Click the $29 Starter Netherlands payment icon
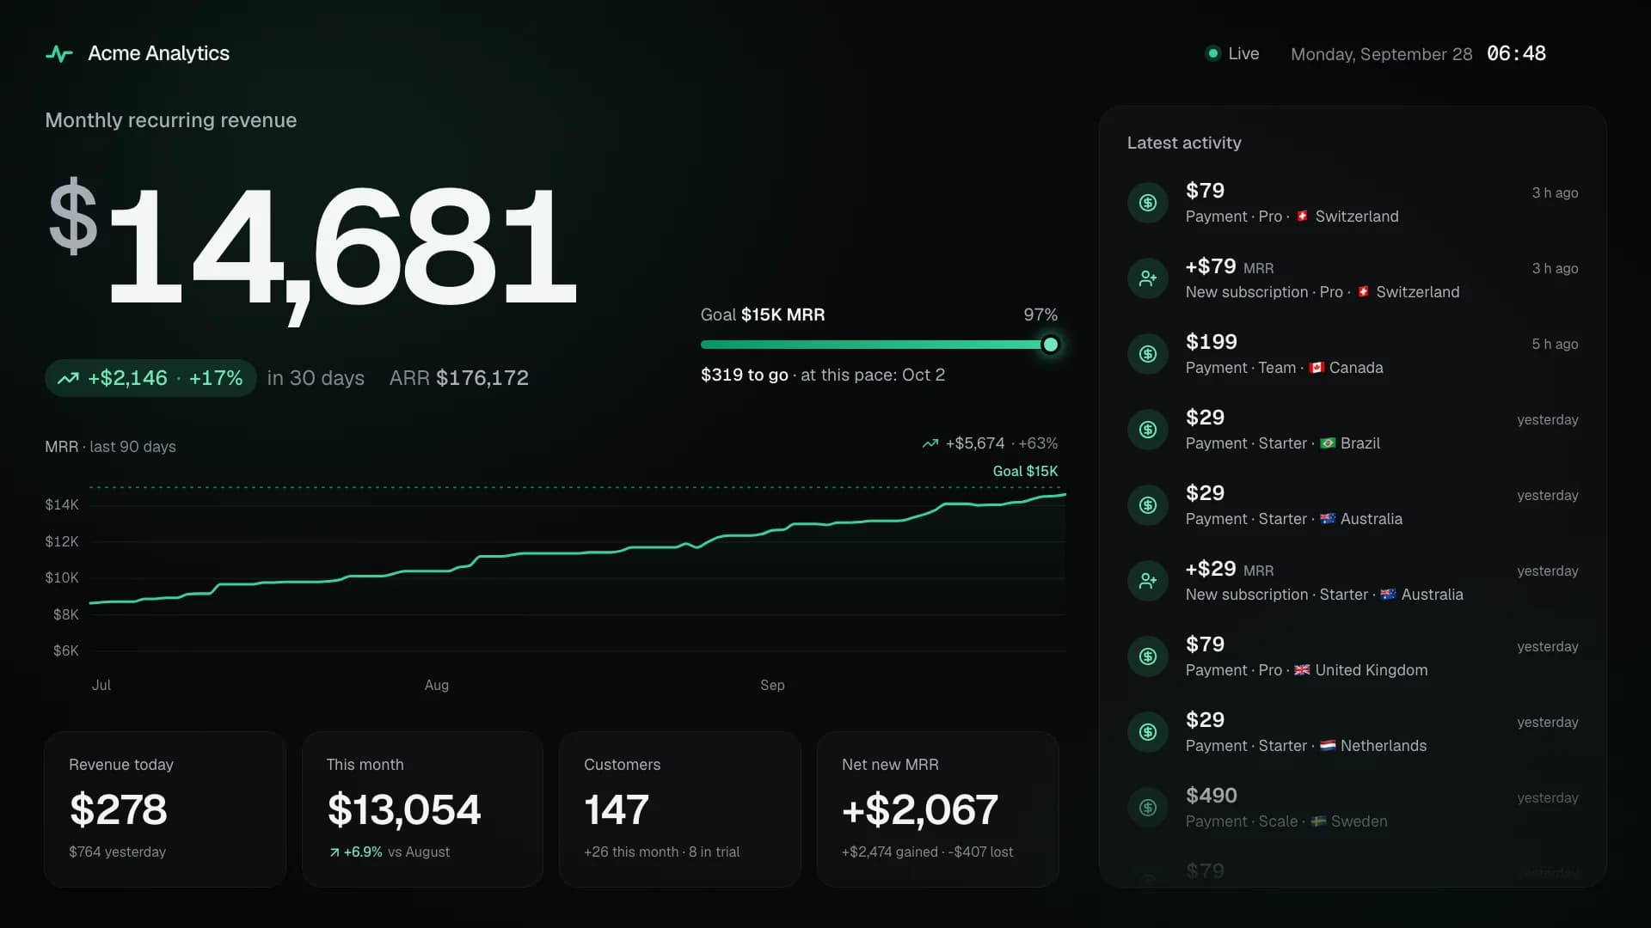1651x928 pixels. pos(1148,732)
